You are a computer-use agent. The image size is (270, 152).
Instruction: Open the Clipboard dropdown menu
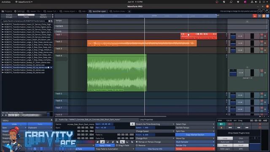(x=40, y=128)
